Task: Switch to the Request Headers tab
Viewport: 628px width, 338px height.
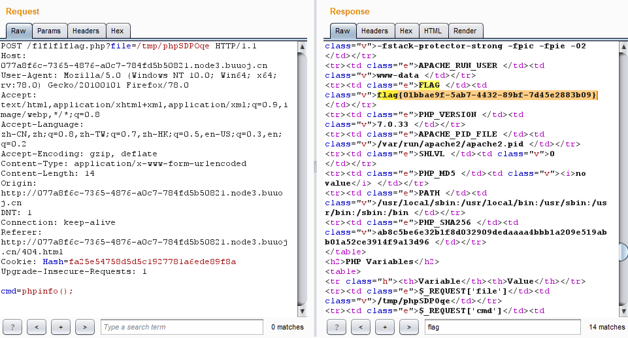Action: pos(86,31)
